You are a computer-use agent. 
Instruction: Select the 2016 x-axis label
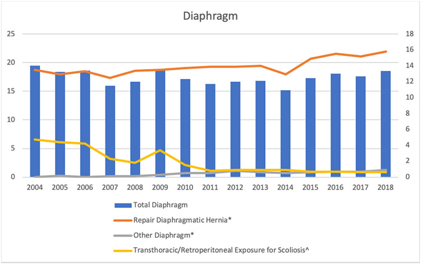point(335,187)
